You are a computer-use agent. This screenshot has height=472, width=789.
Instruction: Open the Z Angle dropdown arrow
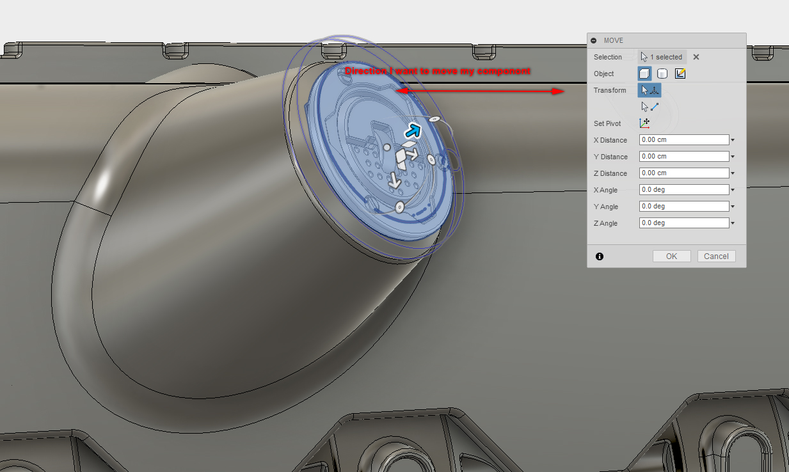click(733, 223)
